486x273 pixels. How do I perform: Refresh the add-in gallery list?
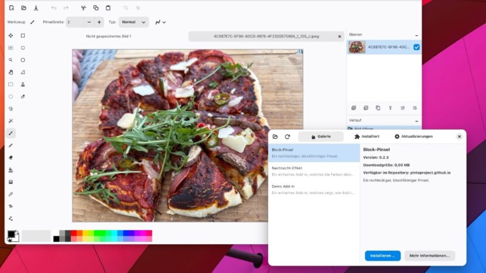(288, 136)
